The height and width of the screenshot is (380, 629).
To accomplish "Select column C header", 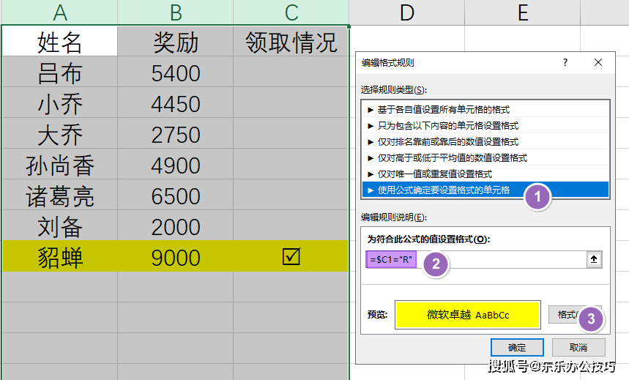I will (x=291, y=12).
